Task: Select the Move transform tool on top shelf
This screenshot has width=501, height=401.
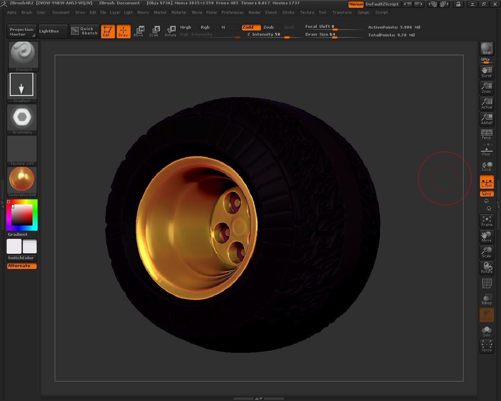Action: [x=139, y=31]
